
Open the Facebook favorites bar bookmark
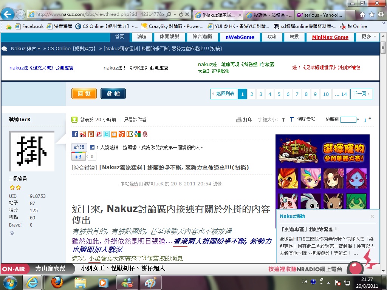coord(29,26)
